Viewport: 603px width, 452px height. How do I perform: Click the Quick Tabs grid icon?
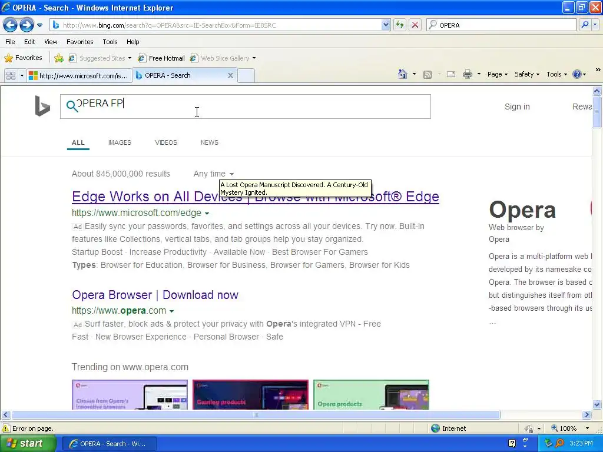pos(11,75)
